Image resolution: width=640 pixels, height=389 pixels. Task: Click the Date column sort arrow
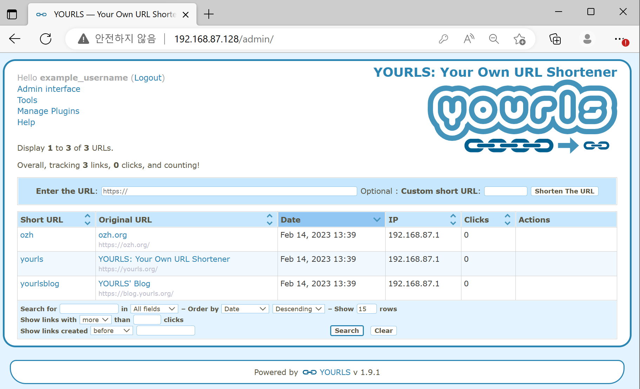click(x=377, y=219)
